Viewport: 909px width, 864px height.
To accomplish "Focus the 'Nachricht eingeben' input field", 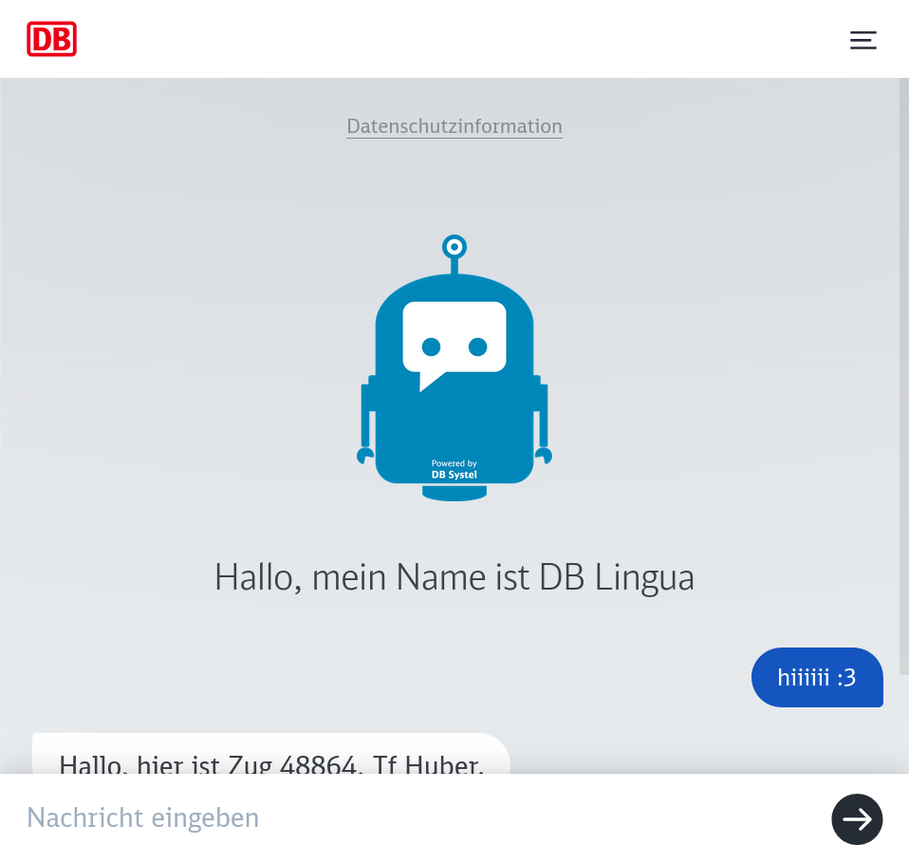I will point(417,817).
